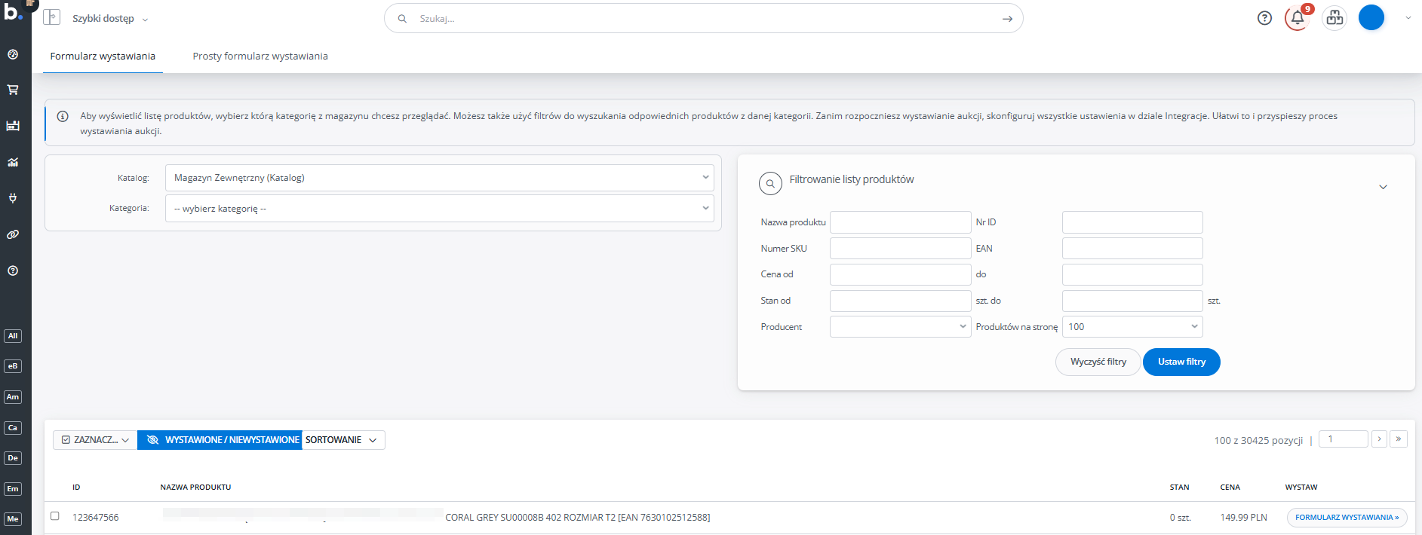Screen dimensions: 1422x535
Task: Click the integrations plug sidebar icon
Action: point(13,198)
